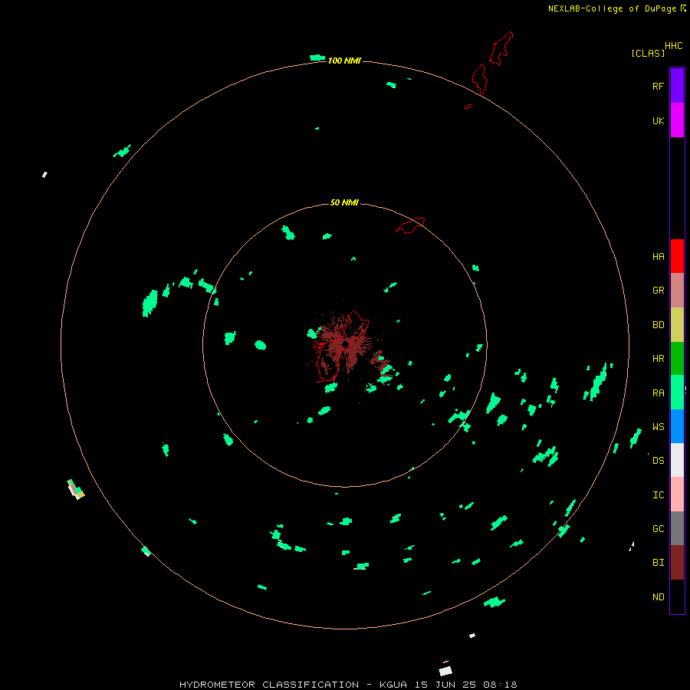Click the [CLAS] legend header
The image size is (690, 690).
pyautogui.click(x=648, y=53)
